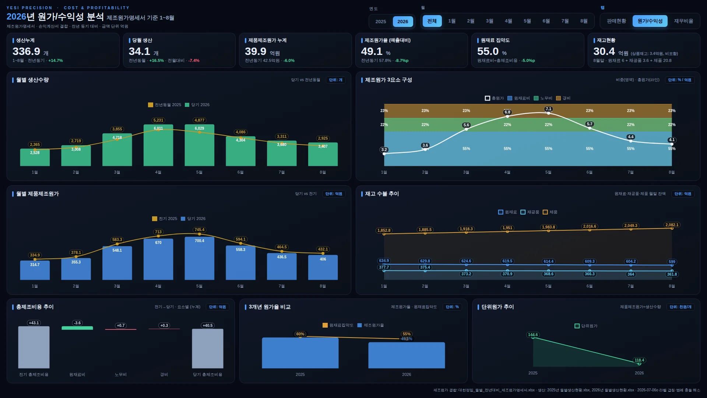Filter by 7월 month

(x=565, y=21)
